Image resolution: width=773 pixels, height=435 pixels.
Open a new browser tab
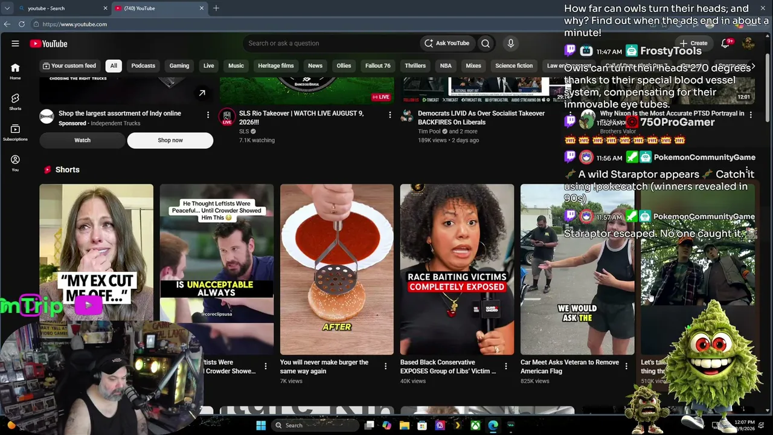pyautogui.click(x=216, y=8)
